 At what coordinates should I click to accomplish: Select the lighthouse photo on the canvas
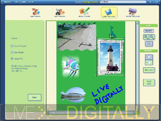(110, 57)
